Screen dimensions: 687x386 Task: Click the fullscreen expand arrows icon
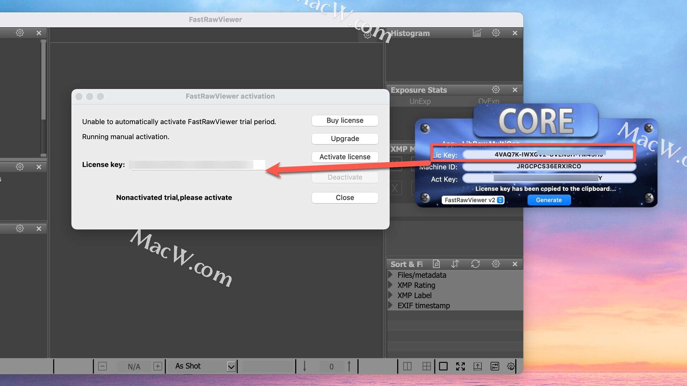(460, 366)
